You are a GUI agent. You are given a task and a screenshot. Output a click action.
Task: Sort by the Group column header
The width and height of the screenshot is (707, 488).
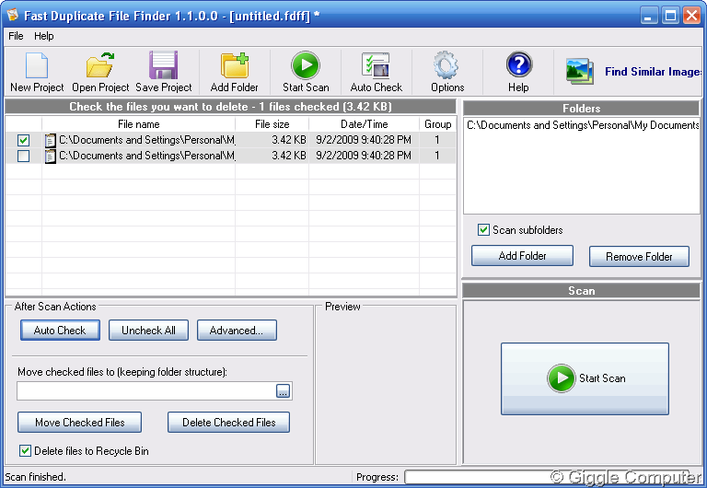437,124
